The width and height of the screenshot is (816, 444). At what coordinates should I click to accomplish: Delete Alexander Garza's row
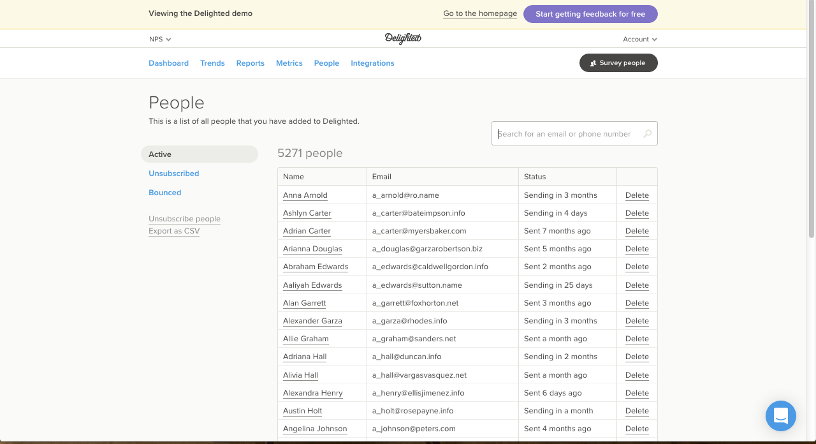click(637, 321)
